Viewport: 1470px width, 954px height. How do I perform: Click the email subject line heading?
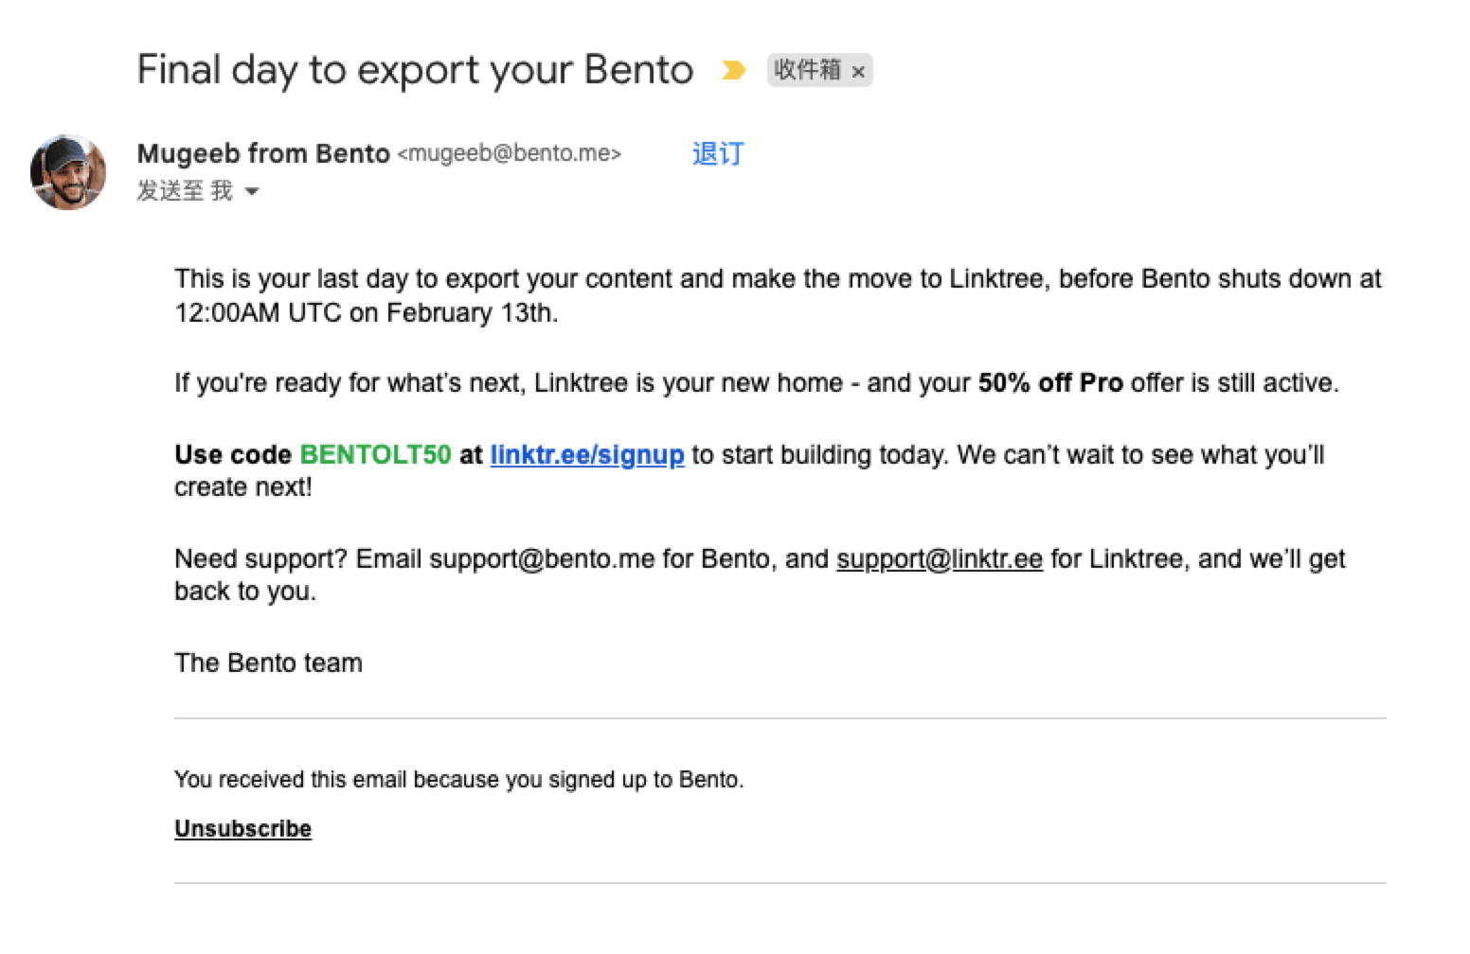[415, 70]
